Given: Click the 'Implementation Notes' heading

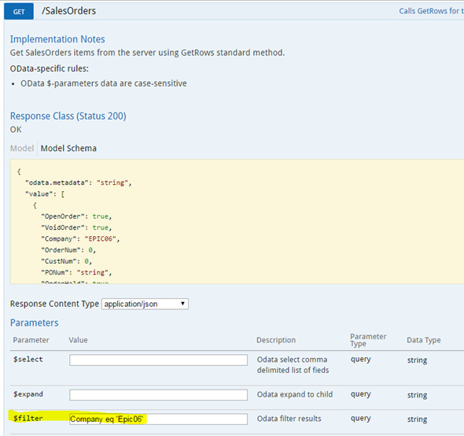Looking at the screenshot, I should [57, 39].
